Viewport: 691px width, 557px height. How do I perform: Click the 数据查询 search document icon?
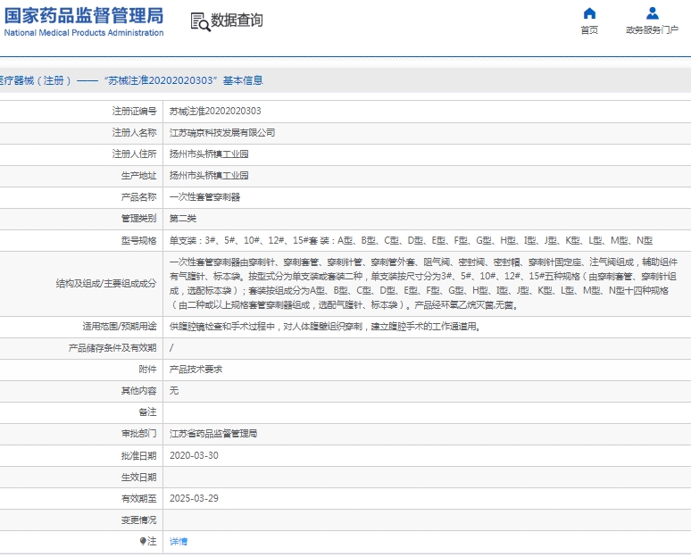[x=200, y=21]
